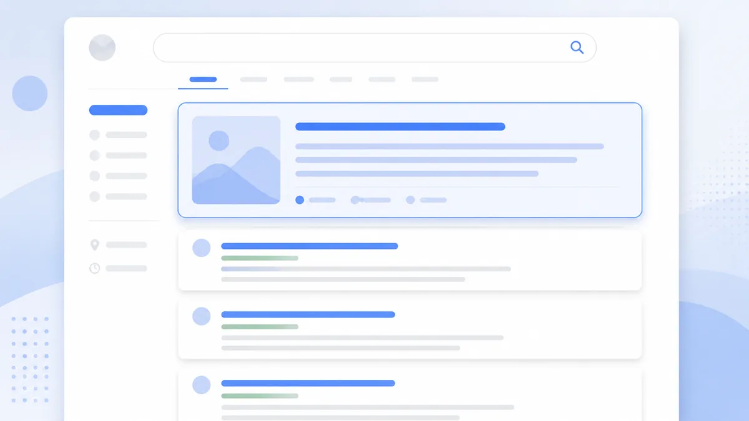This screenshot has width=749, height=421.
Task: Select the first circle option under the sidebar's blue pill
Action: click(x=94, y=135)
